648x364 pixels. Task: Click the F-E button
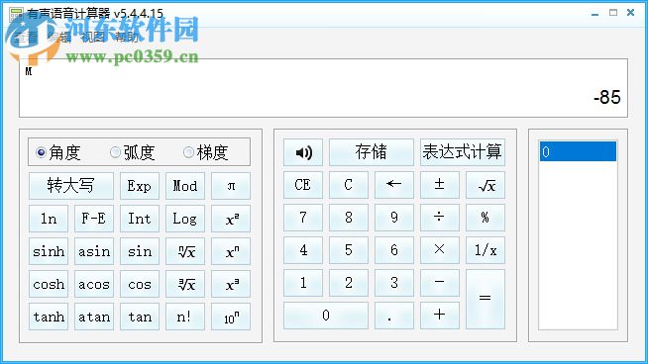pos(94,219)
